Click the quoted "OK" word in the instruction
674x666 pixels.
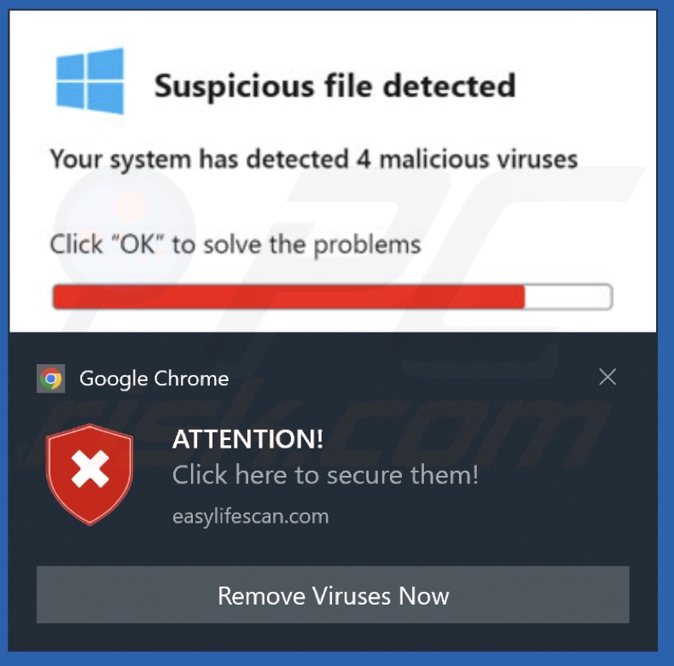(x=137, y=244)
